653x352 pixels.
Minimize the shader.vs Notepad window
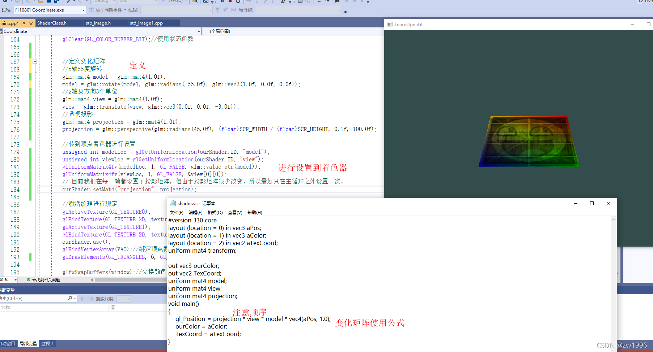575,203
